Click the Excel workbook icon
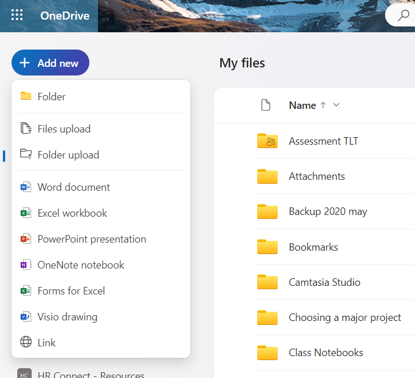This screenshot has width=415, height=378. 26,213
